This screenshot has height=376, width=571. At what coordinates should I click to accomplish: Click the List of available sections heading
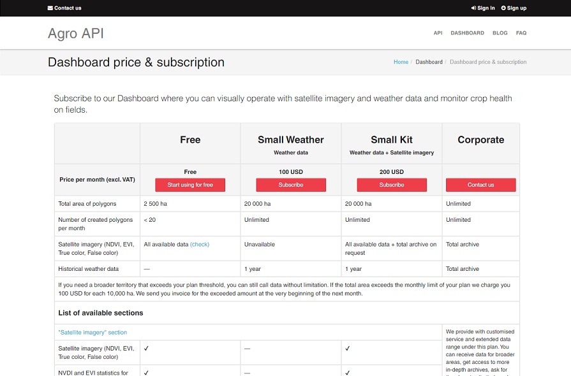click(x=101, y=313)
